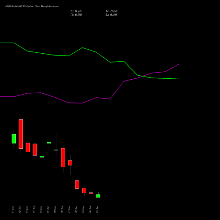Click the '10' date axis label
The width and height of the screenshot is (220, 220).
(62, 209)
